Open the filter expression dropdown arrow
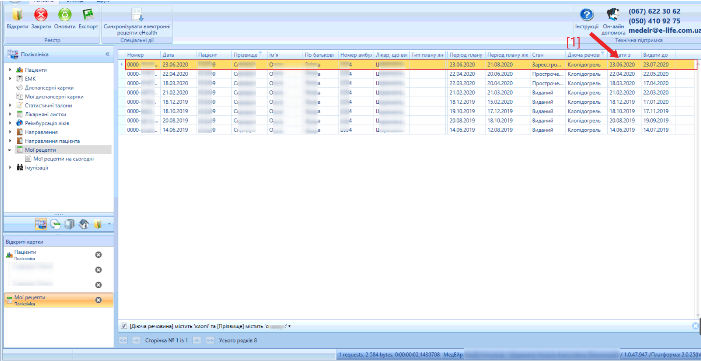Viewport: 701px width, 361px height. [x=290, y=326]
